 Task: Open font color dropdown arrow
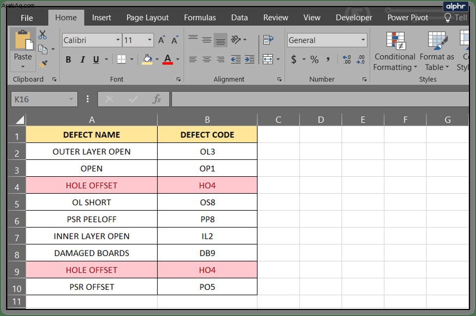[x=178, y=59]
